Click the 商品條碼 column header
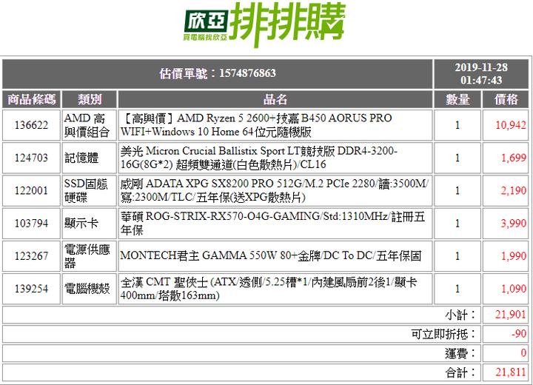Image resolution: width=533 pixels, height=385 pixels. [31, 99]
